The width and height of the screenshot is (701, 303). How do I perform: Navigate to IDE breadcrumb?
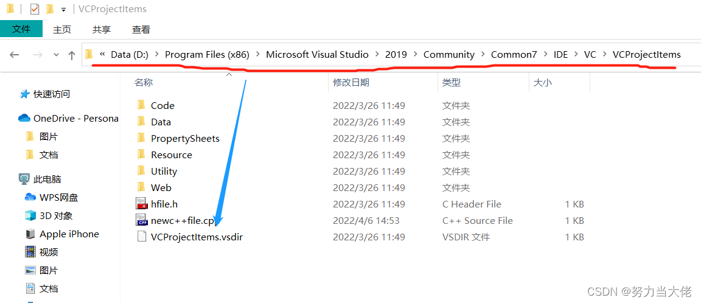tap(560, 55)
